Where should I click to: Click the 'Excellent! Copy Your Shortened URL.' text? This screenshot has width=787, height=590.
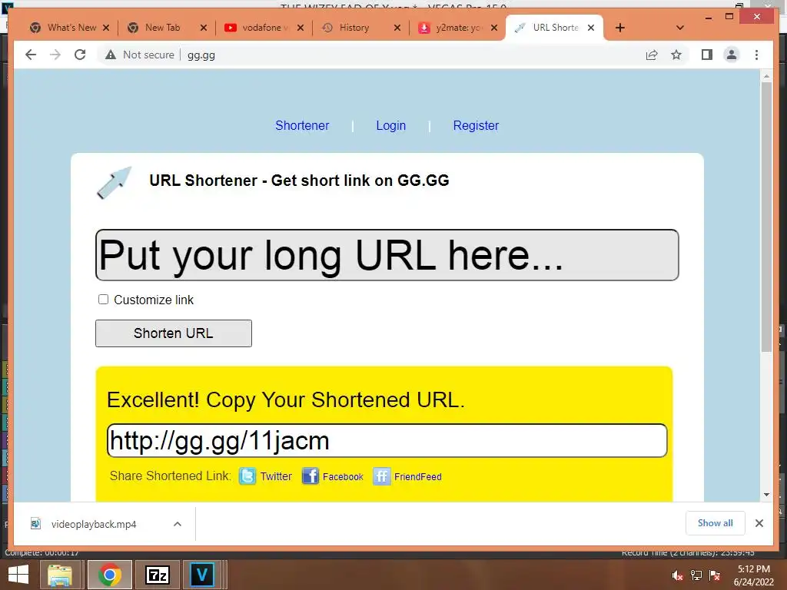[x=286, y=399]
